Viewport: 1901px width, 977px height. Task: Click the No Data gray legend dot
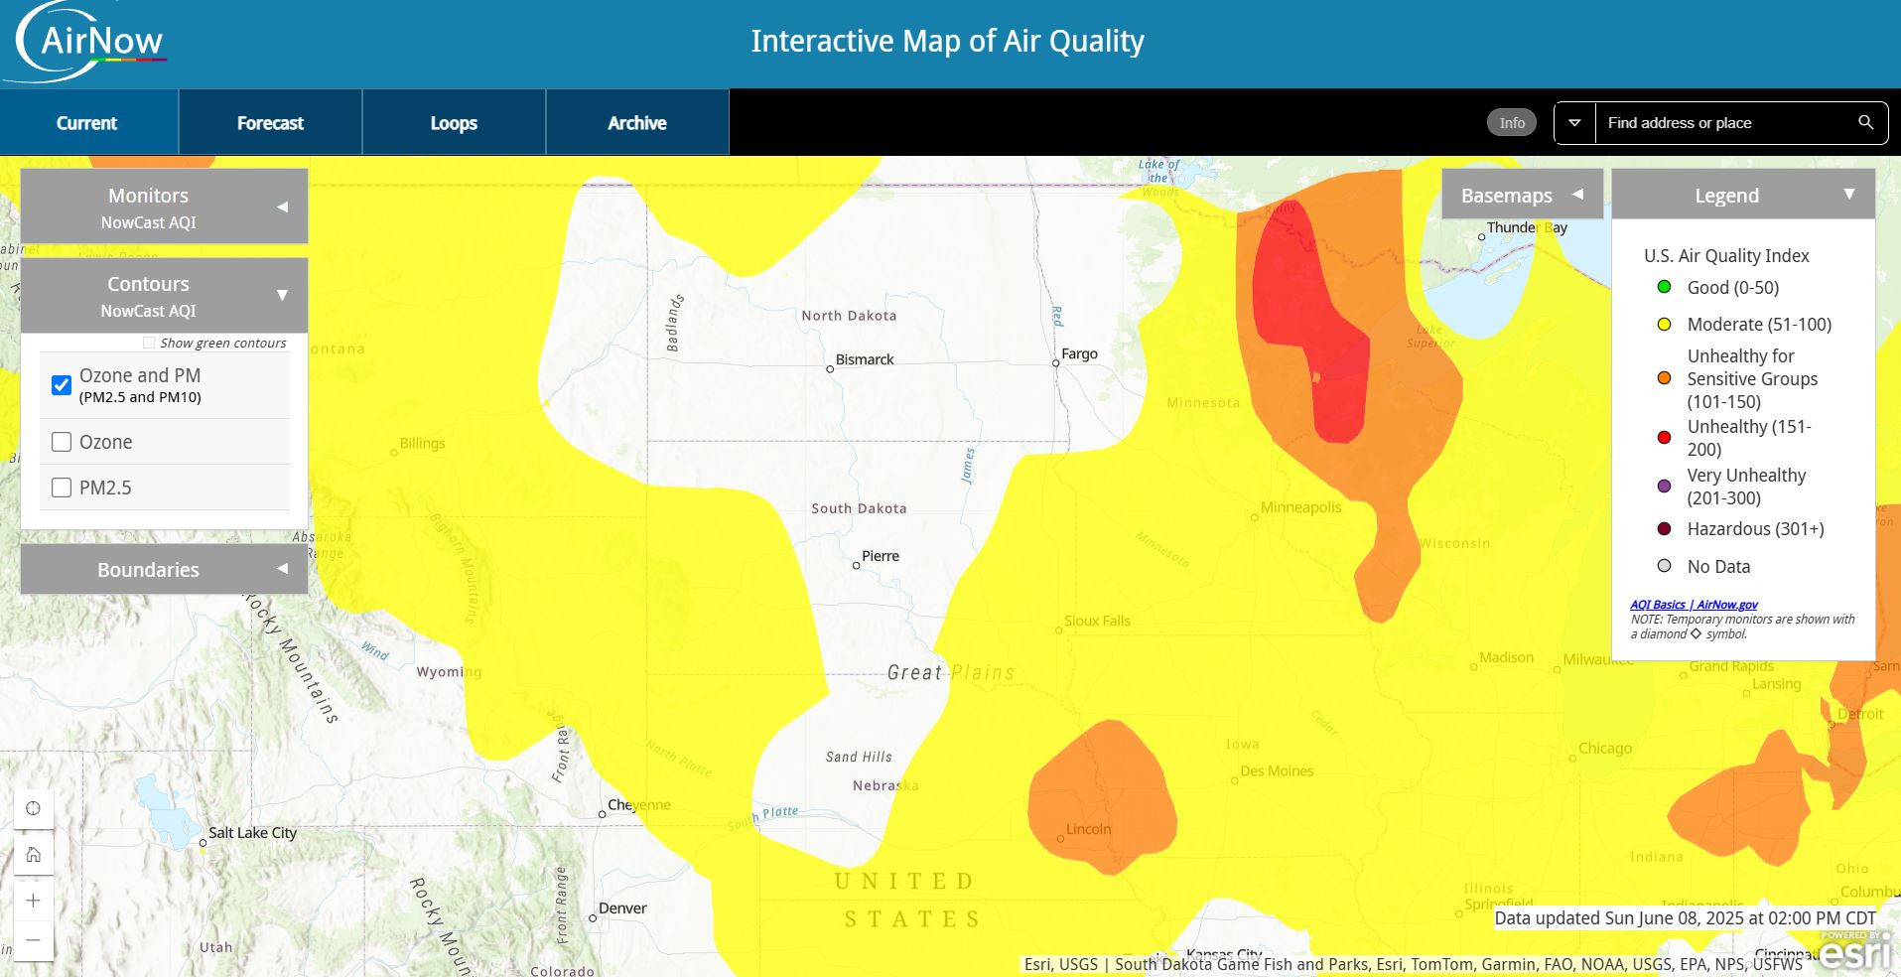1665,566
